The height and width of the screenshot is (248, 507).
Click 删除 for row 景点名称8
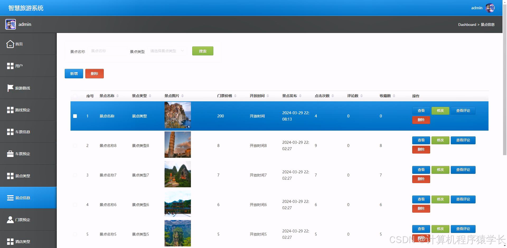[421, 150]
